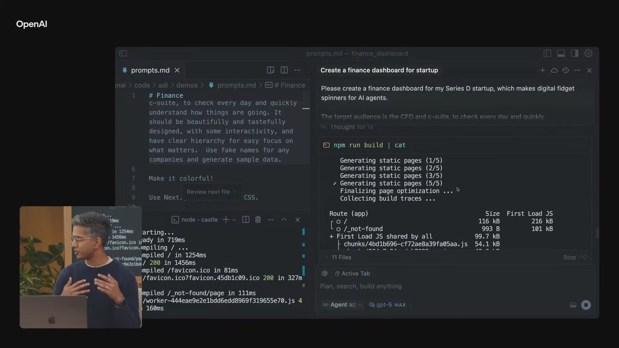Toggle the bottom panel layout icon
This screenshot has width=619, height=348.
(x=561, y=53)
